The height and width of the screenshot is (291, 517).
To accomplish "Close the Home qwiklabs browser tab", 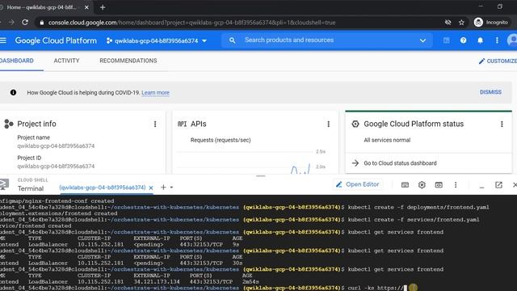I will click(x=86, y=7).
